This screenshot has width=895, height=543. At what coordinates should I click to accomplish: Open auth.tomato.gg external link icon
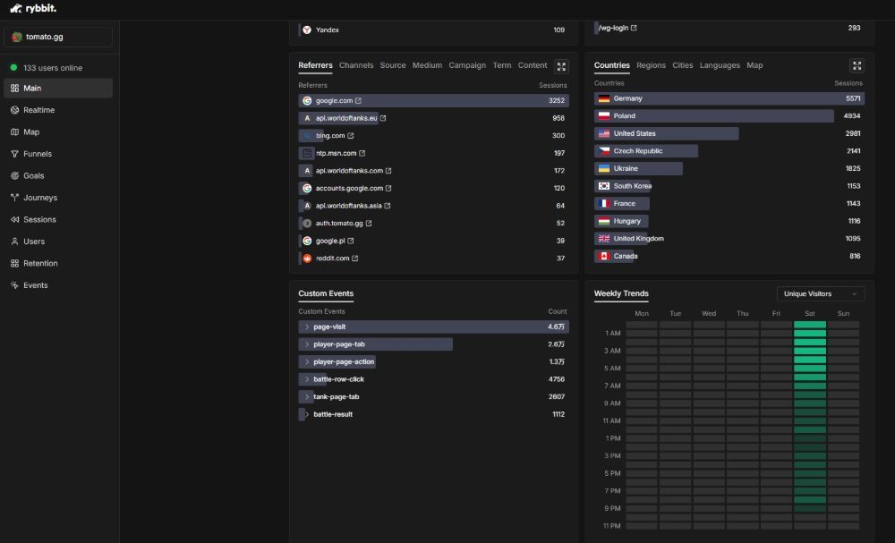pos(369,224)
